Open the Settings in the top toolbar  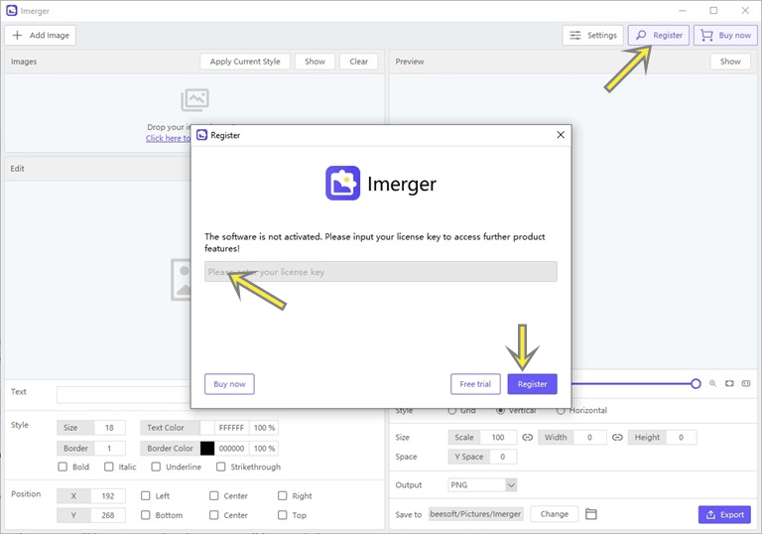[x=593, y=35]
